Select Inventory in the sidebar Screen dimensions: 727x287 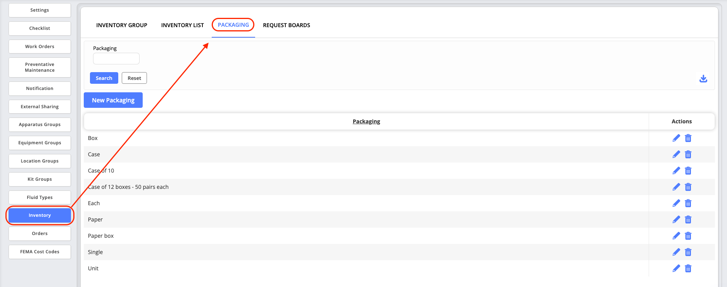(x=40, y=215)
